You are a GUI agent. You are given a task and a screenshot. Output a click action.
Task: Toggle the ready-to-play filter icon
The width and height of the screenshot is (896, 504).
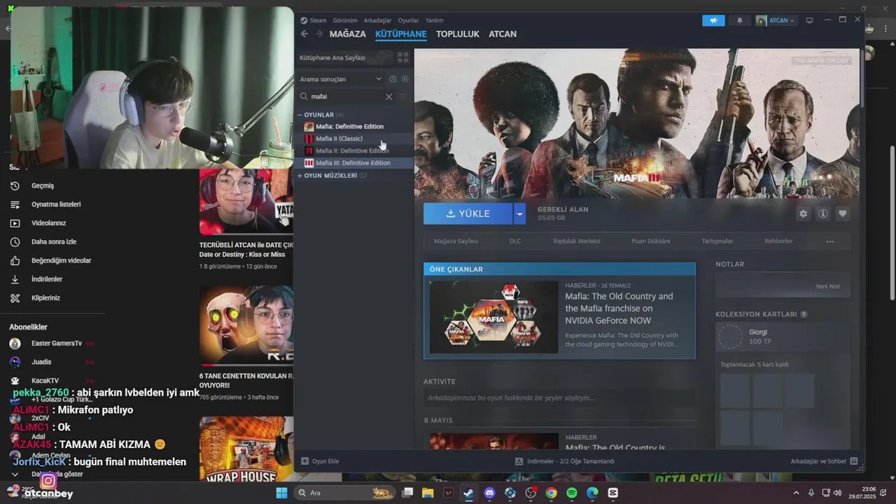click(x=405, y=79)
